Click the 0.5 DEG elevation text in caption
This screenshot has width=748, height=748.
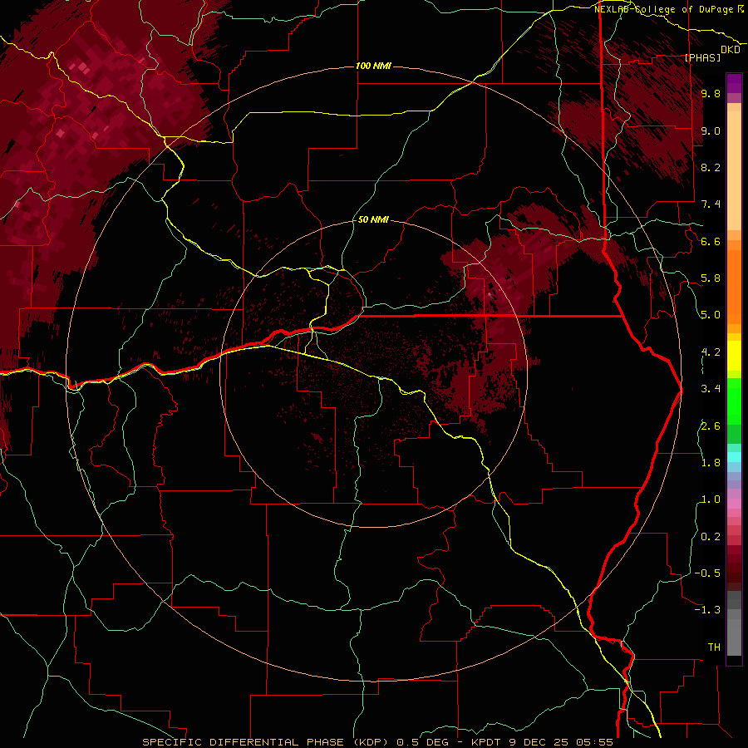[x=423, y=742]
